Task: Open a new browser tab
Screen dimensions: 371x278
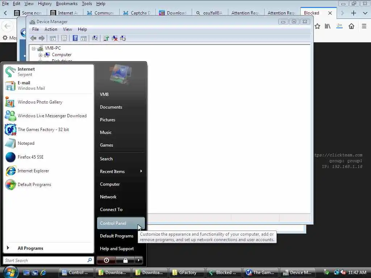Action: [x=354, y=13]
